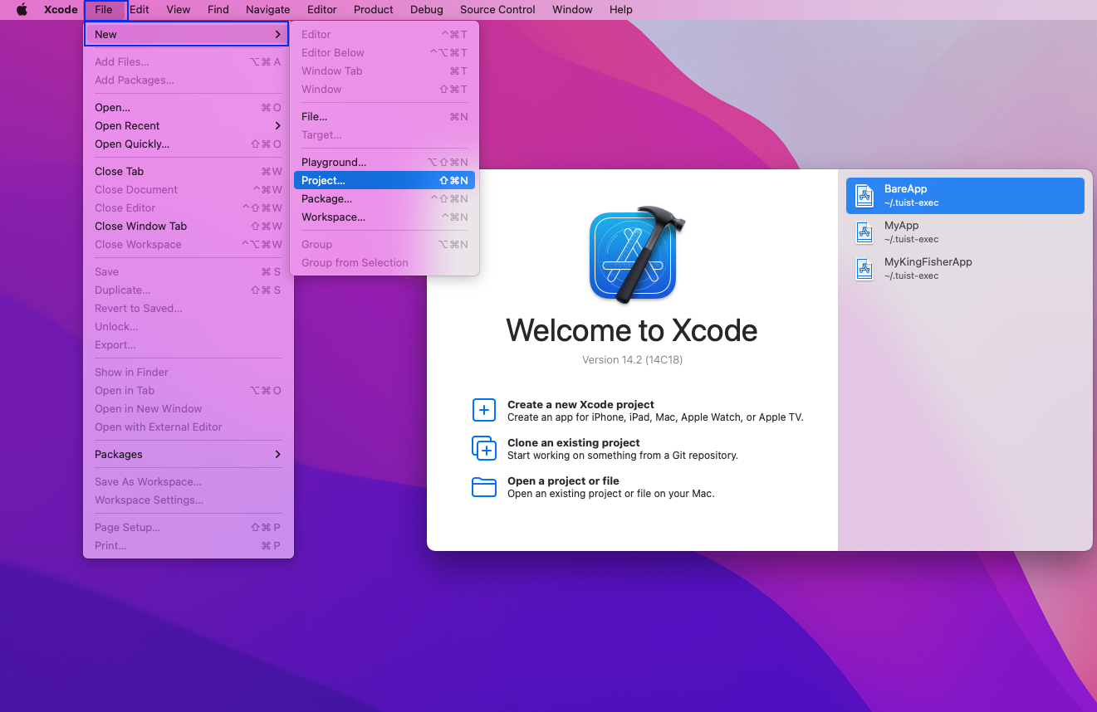Open the Help menu
This screenshot has height=712, width=1097.
click(x=621, y=10)
